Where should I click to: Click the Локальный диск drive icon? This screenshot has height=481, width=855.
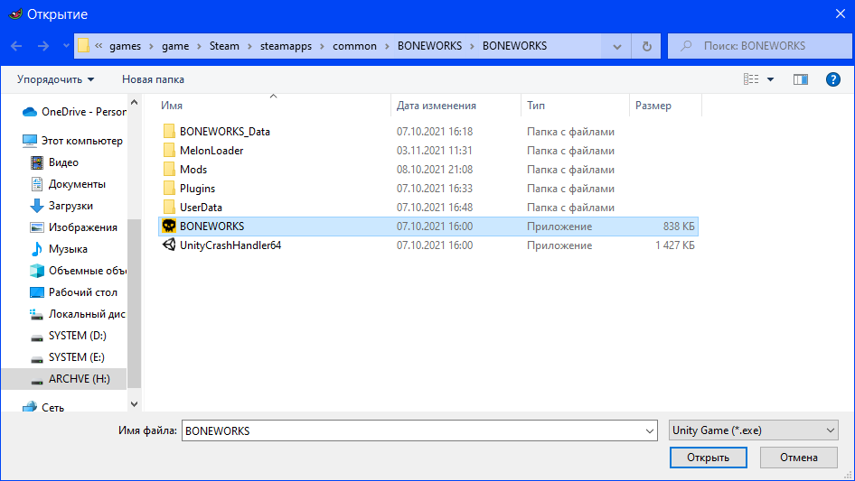click(x=36, y=314)
